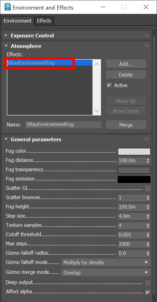Click the Texture samples spinner arrows
The image size is (157, 302).
tap(148, 226)
